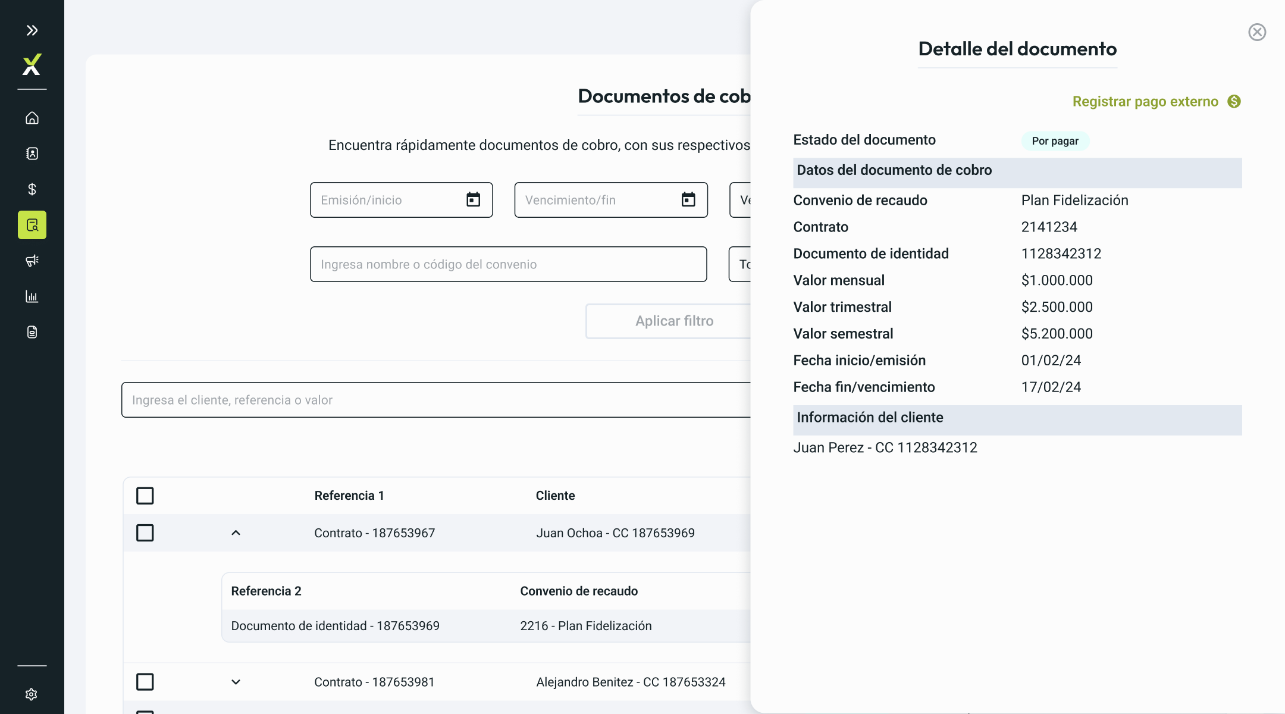Click Convenio de recaudo column header

pyautogui.click(x=579, y=591)
